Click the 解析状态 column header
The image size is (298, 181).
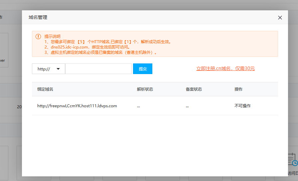point(145,89)
